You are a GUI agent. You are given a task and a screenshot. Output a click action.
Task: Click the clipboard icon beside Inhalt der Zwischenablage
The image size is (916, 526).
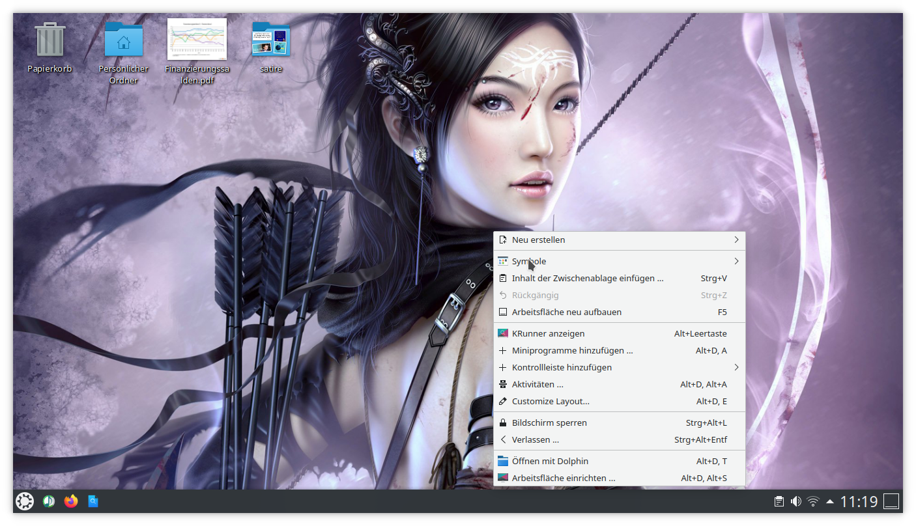click(x=502, y=278)
